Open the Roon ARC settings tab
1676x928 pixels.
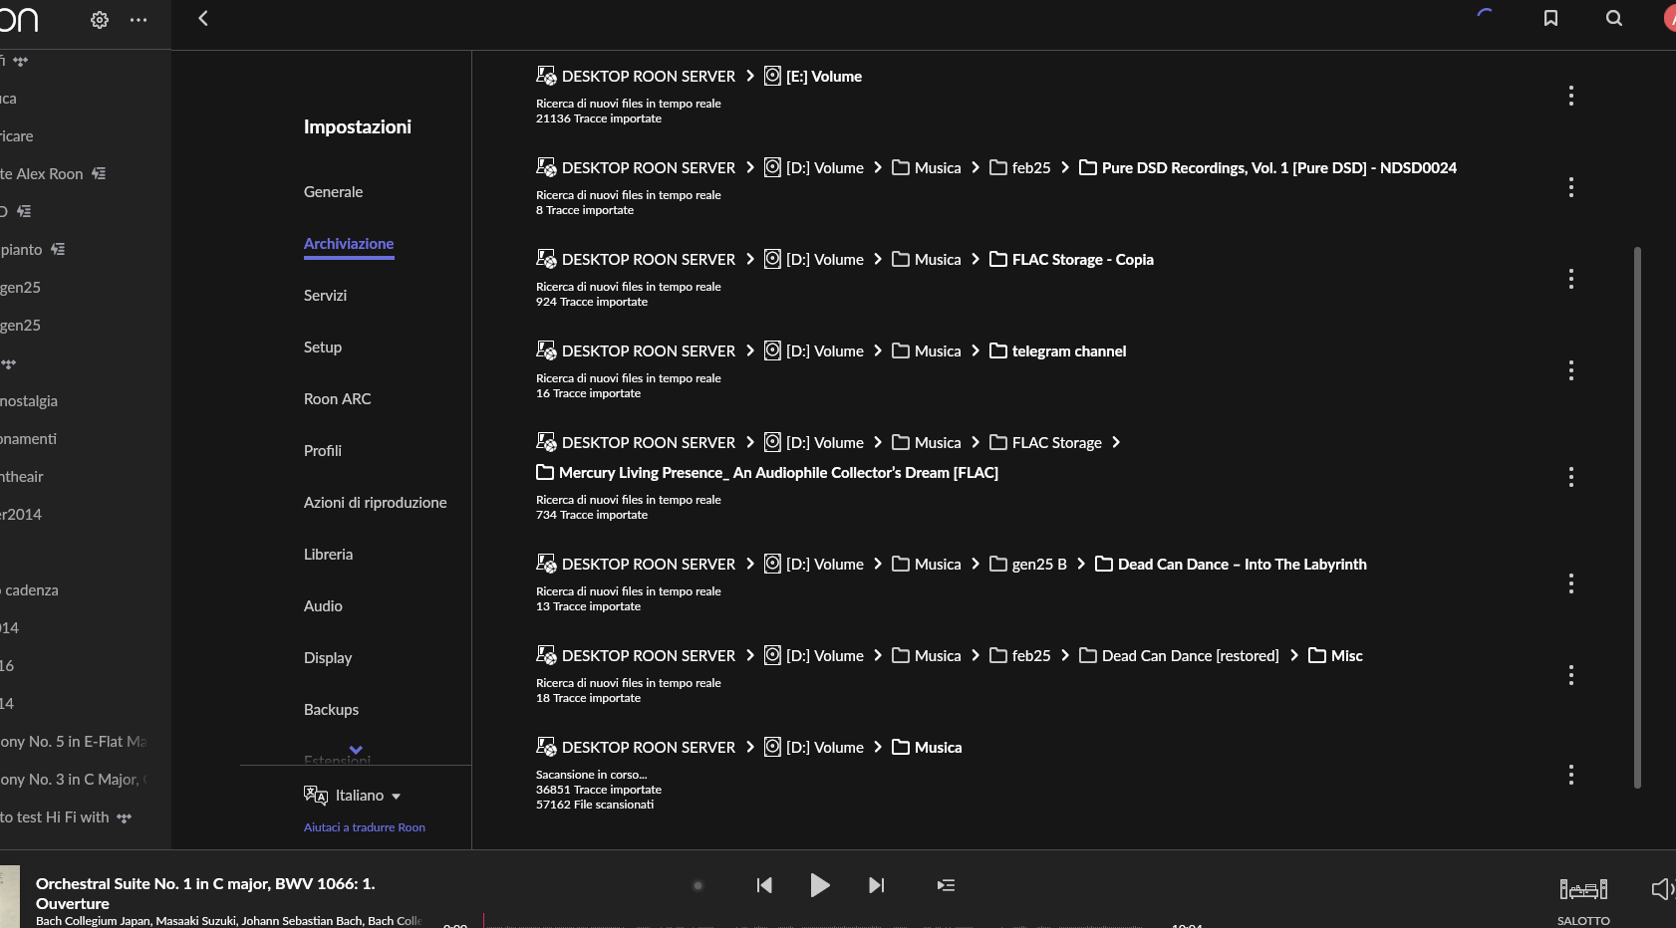tap(337, 398)
